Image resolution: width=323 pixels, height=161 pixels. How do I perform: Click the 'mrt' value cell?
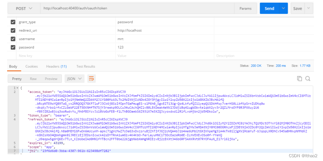pos(165,39)
